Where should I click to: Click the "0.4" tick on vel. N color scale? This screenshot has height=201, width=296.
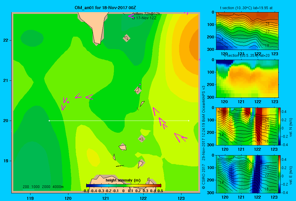tap(284, 112)
